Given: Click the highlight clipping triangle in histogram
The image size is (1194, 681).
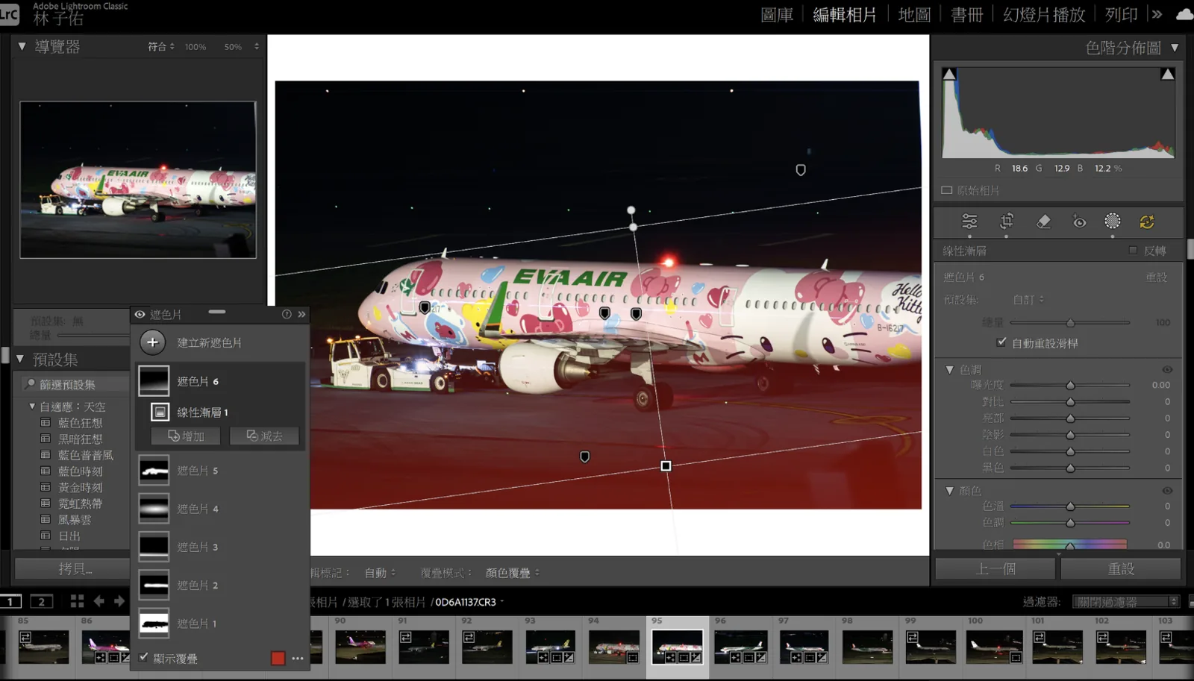Looking at the screenshot, I should pos(1168,74).
